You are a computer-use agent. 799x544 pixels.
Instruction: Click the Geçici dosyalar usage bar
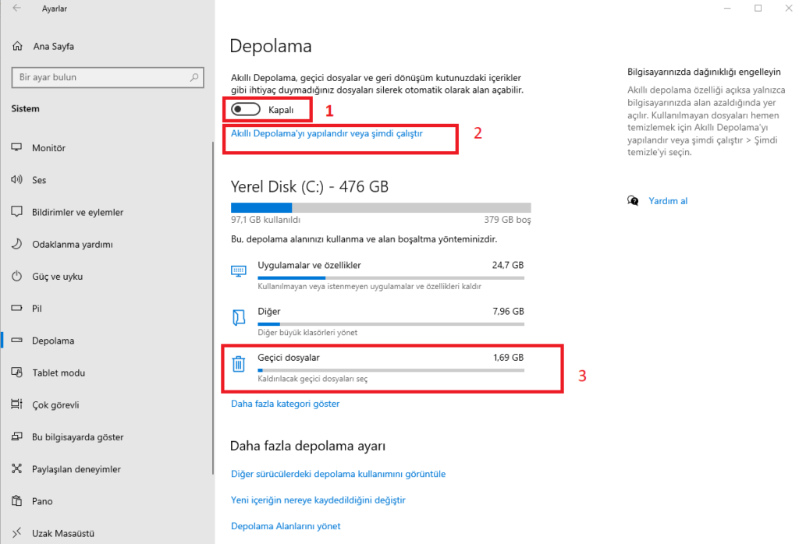(391, 370)
